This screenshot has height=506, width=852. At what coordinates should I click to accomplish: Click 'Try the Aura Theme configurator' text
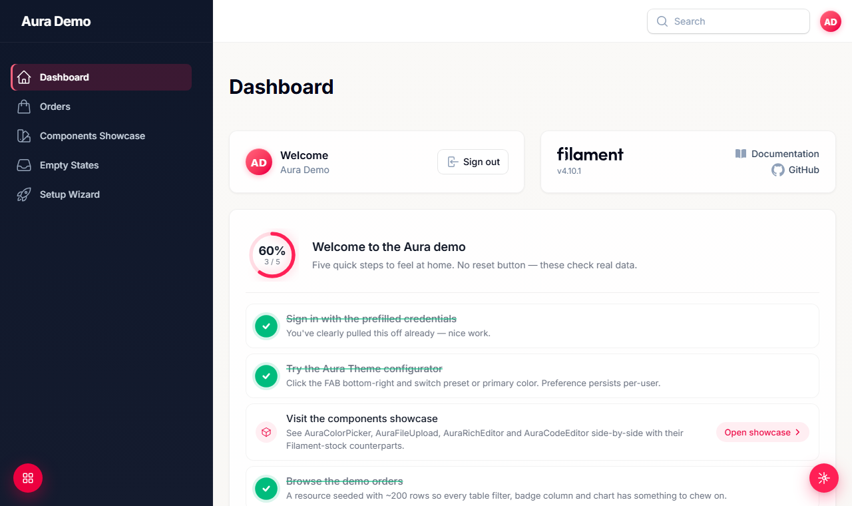(x=364, y=369)
